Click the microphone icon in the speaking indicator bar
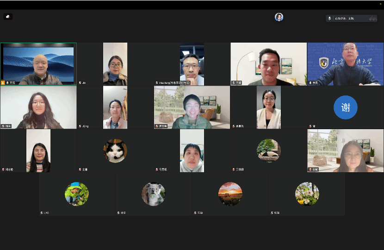Image resolution: width=384 pixels, height=250 pixels. pos(329,18)
